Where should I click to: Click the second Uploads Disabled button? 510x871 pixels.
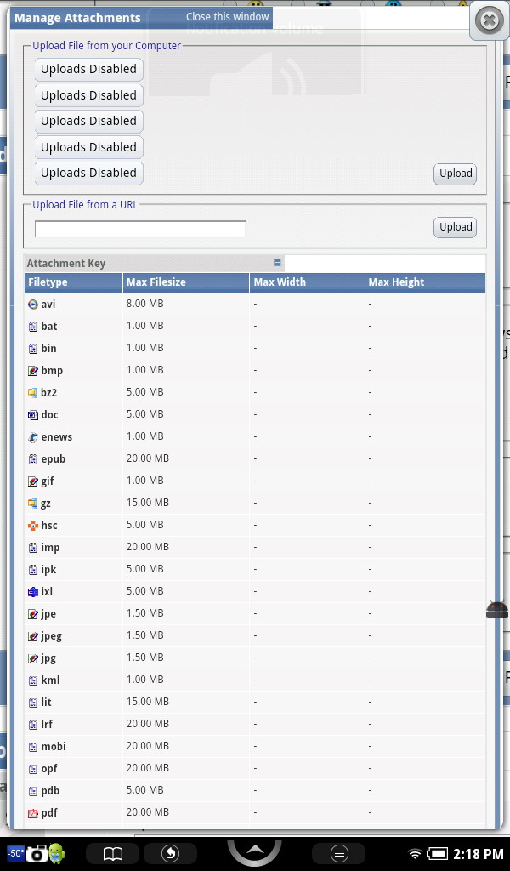pos(88,95)
